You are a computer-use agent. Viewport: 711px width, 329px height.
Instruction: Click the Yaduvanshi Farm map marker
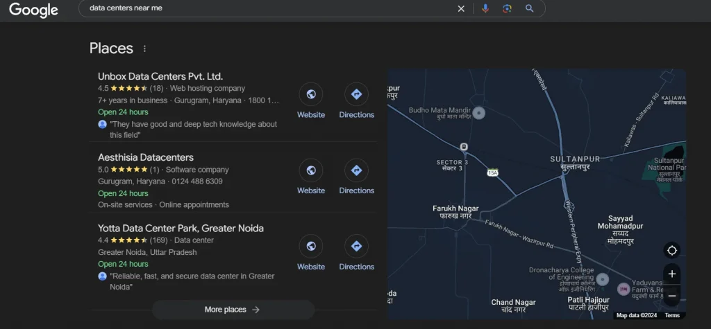tap(624, 290)
